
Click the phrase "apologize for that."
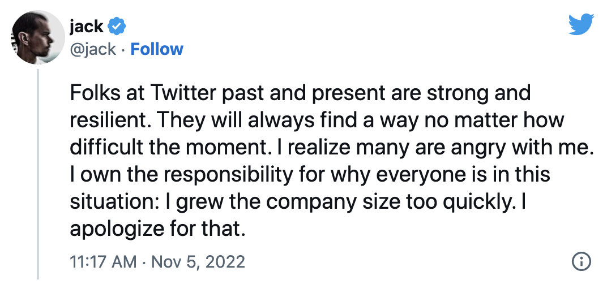(x=157, y=229)
